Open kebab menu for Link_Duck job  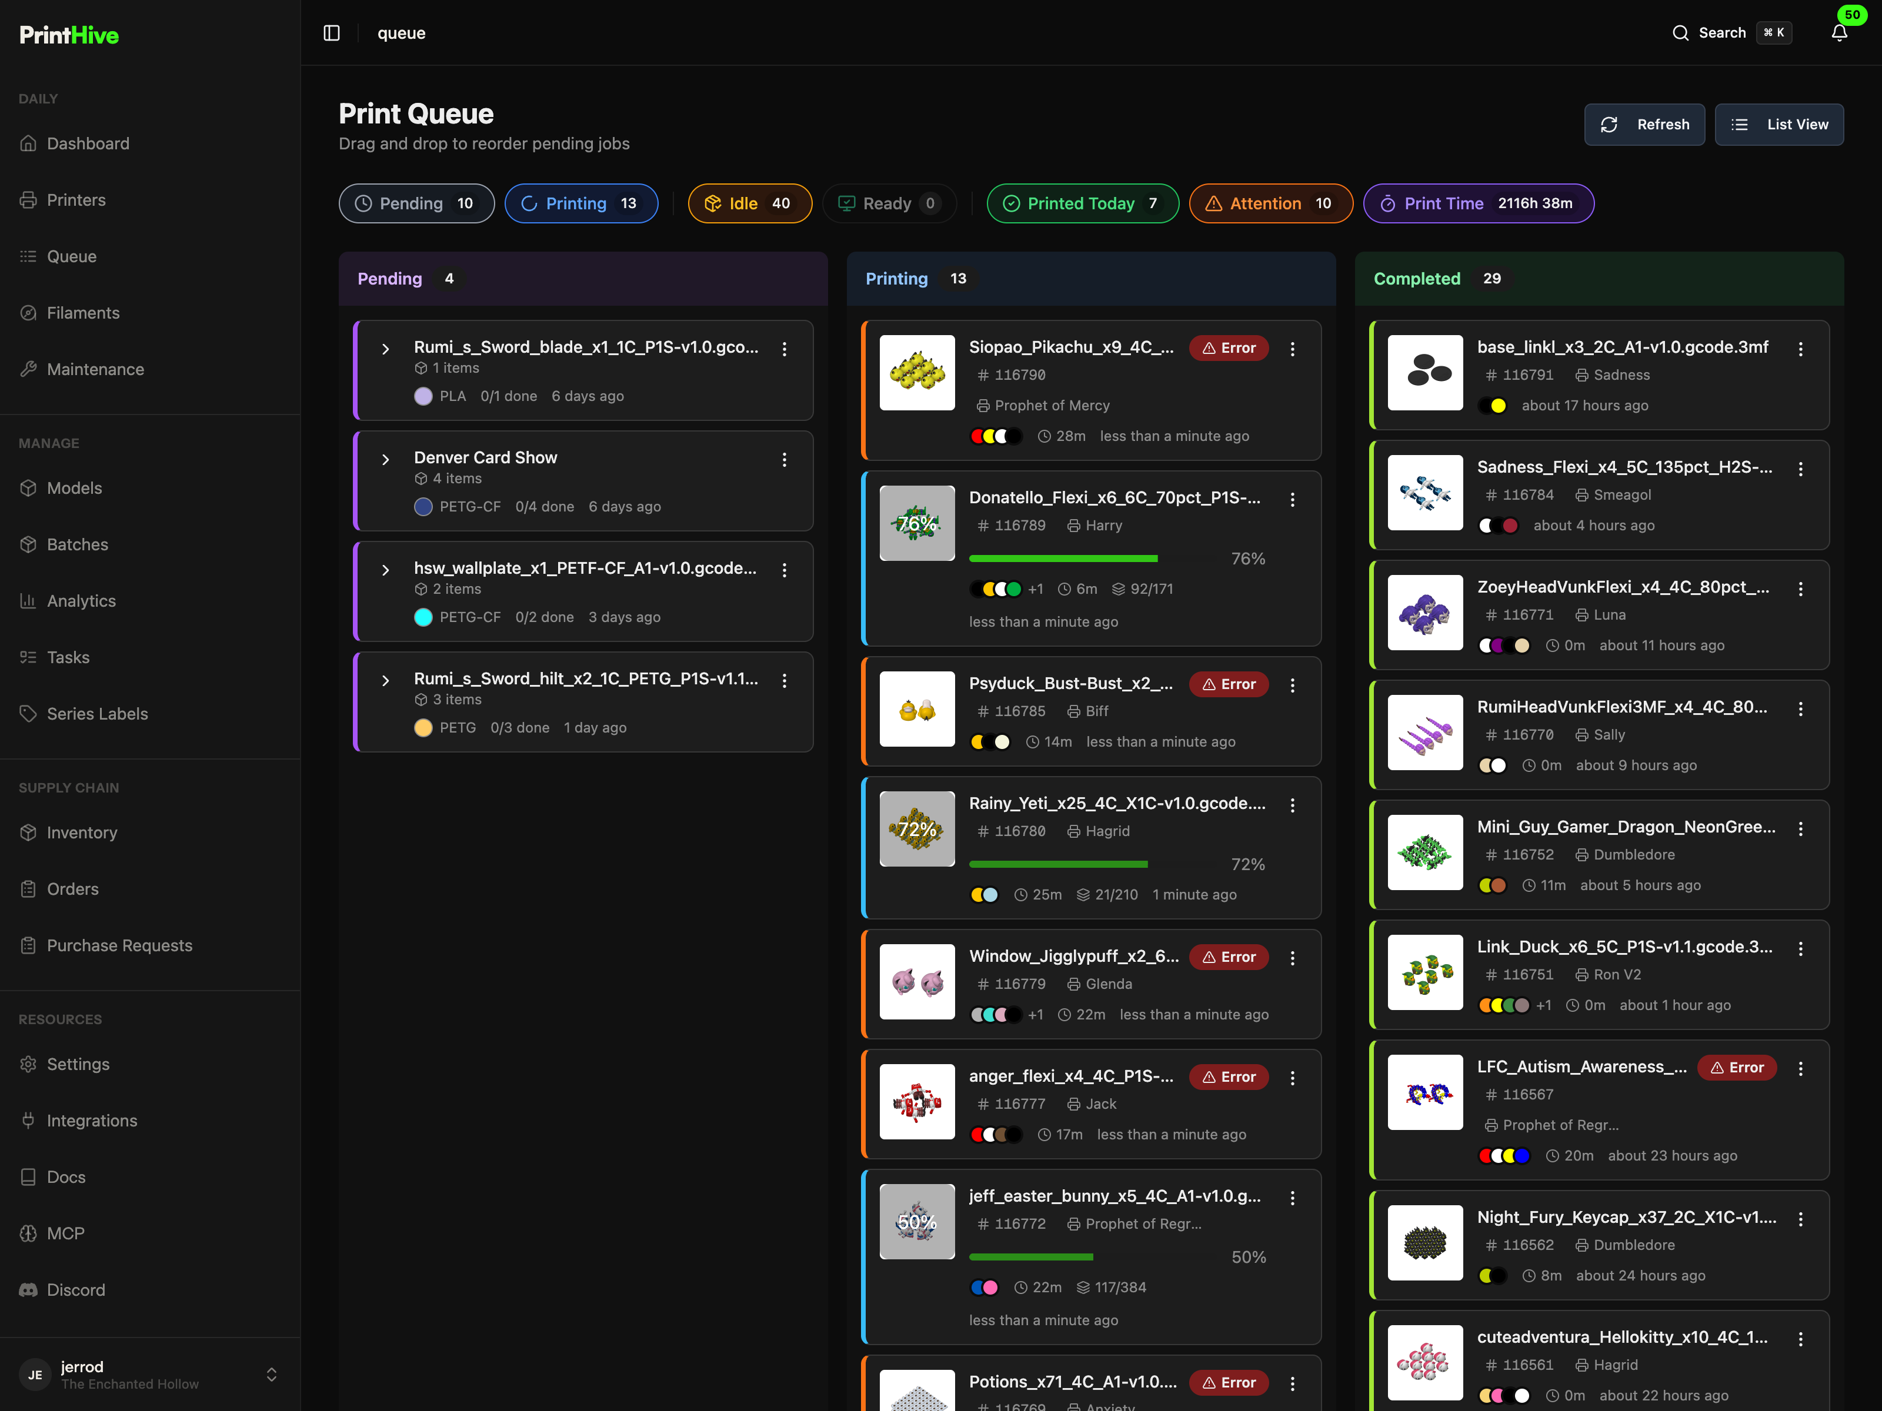[x=1800, y=948]
